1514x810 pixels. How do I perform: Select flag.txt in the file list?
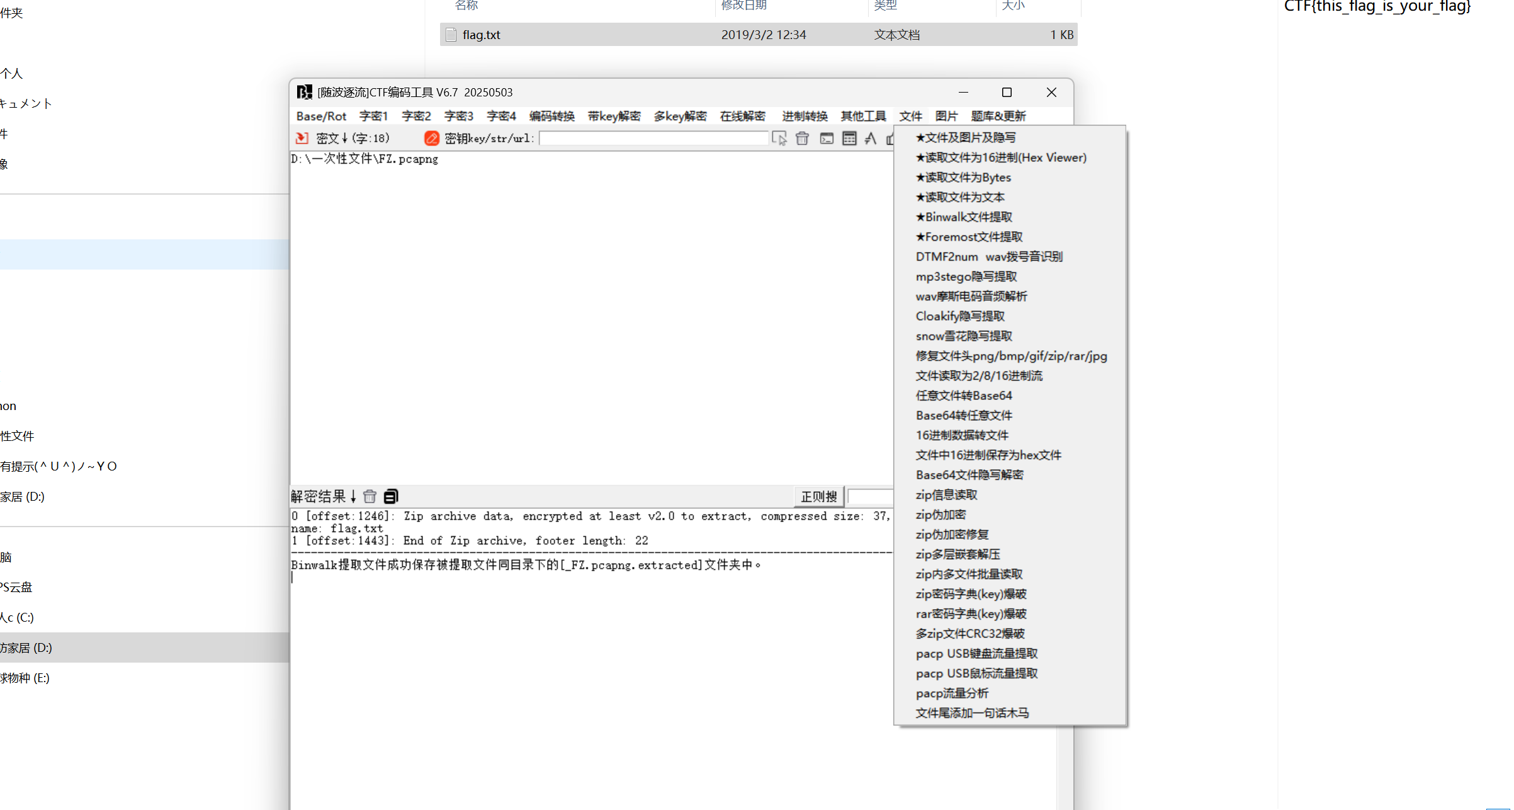coord(482,35)
